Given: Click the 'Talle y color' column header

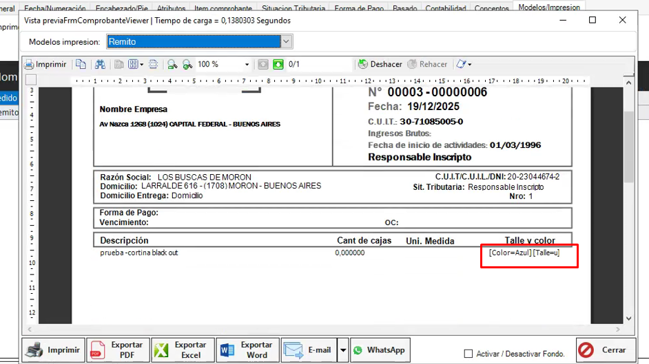Looking at the screenshot, I should [x=530, y=240].
